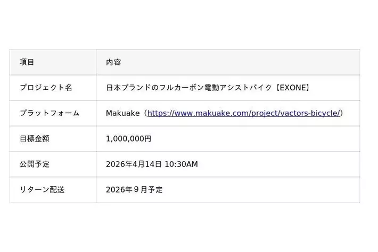378x252 pixels.
Task: Click the 1,000,000円 target amount
Action: tap(128, 139)
